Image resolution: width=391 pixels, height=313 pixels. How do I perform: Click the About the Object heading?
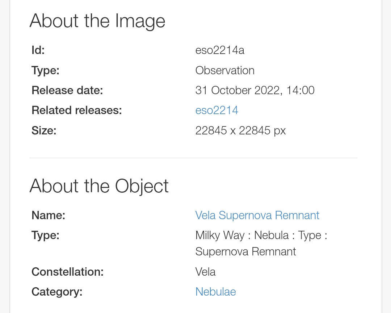pos(99,186)
